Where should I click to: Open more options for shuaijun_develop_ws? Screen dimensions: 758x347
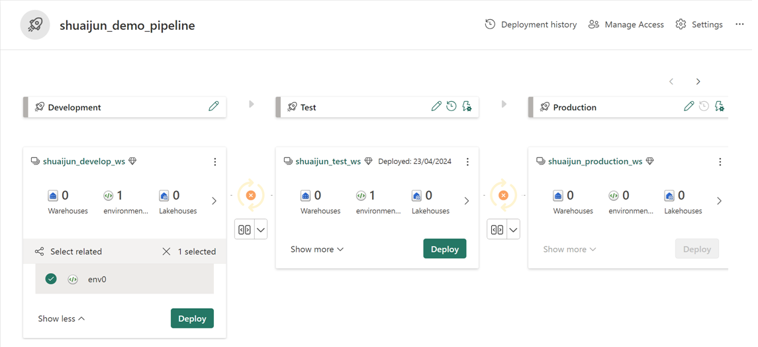(x=215, y=162)
